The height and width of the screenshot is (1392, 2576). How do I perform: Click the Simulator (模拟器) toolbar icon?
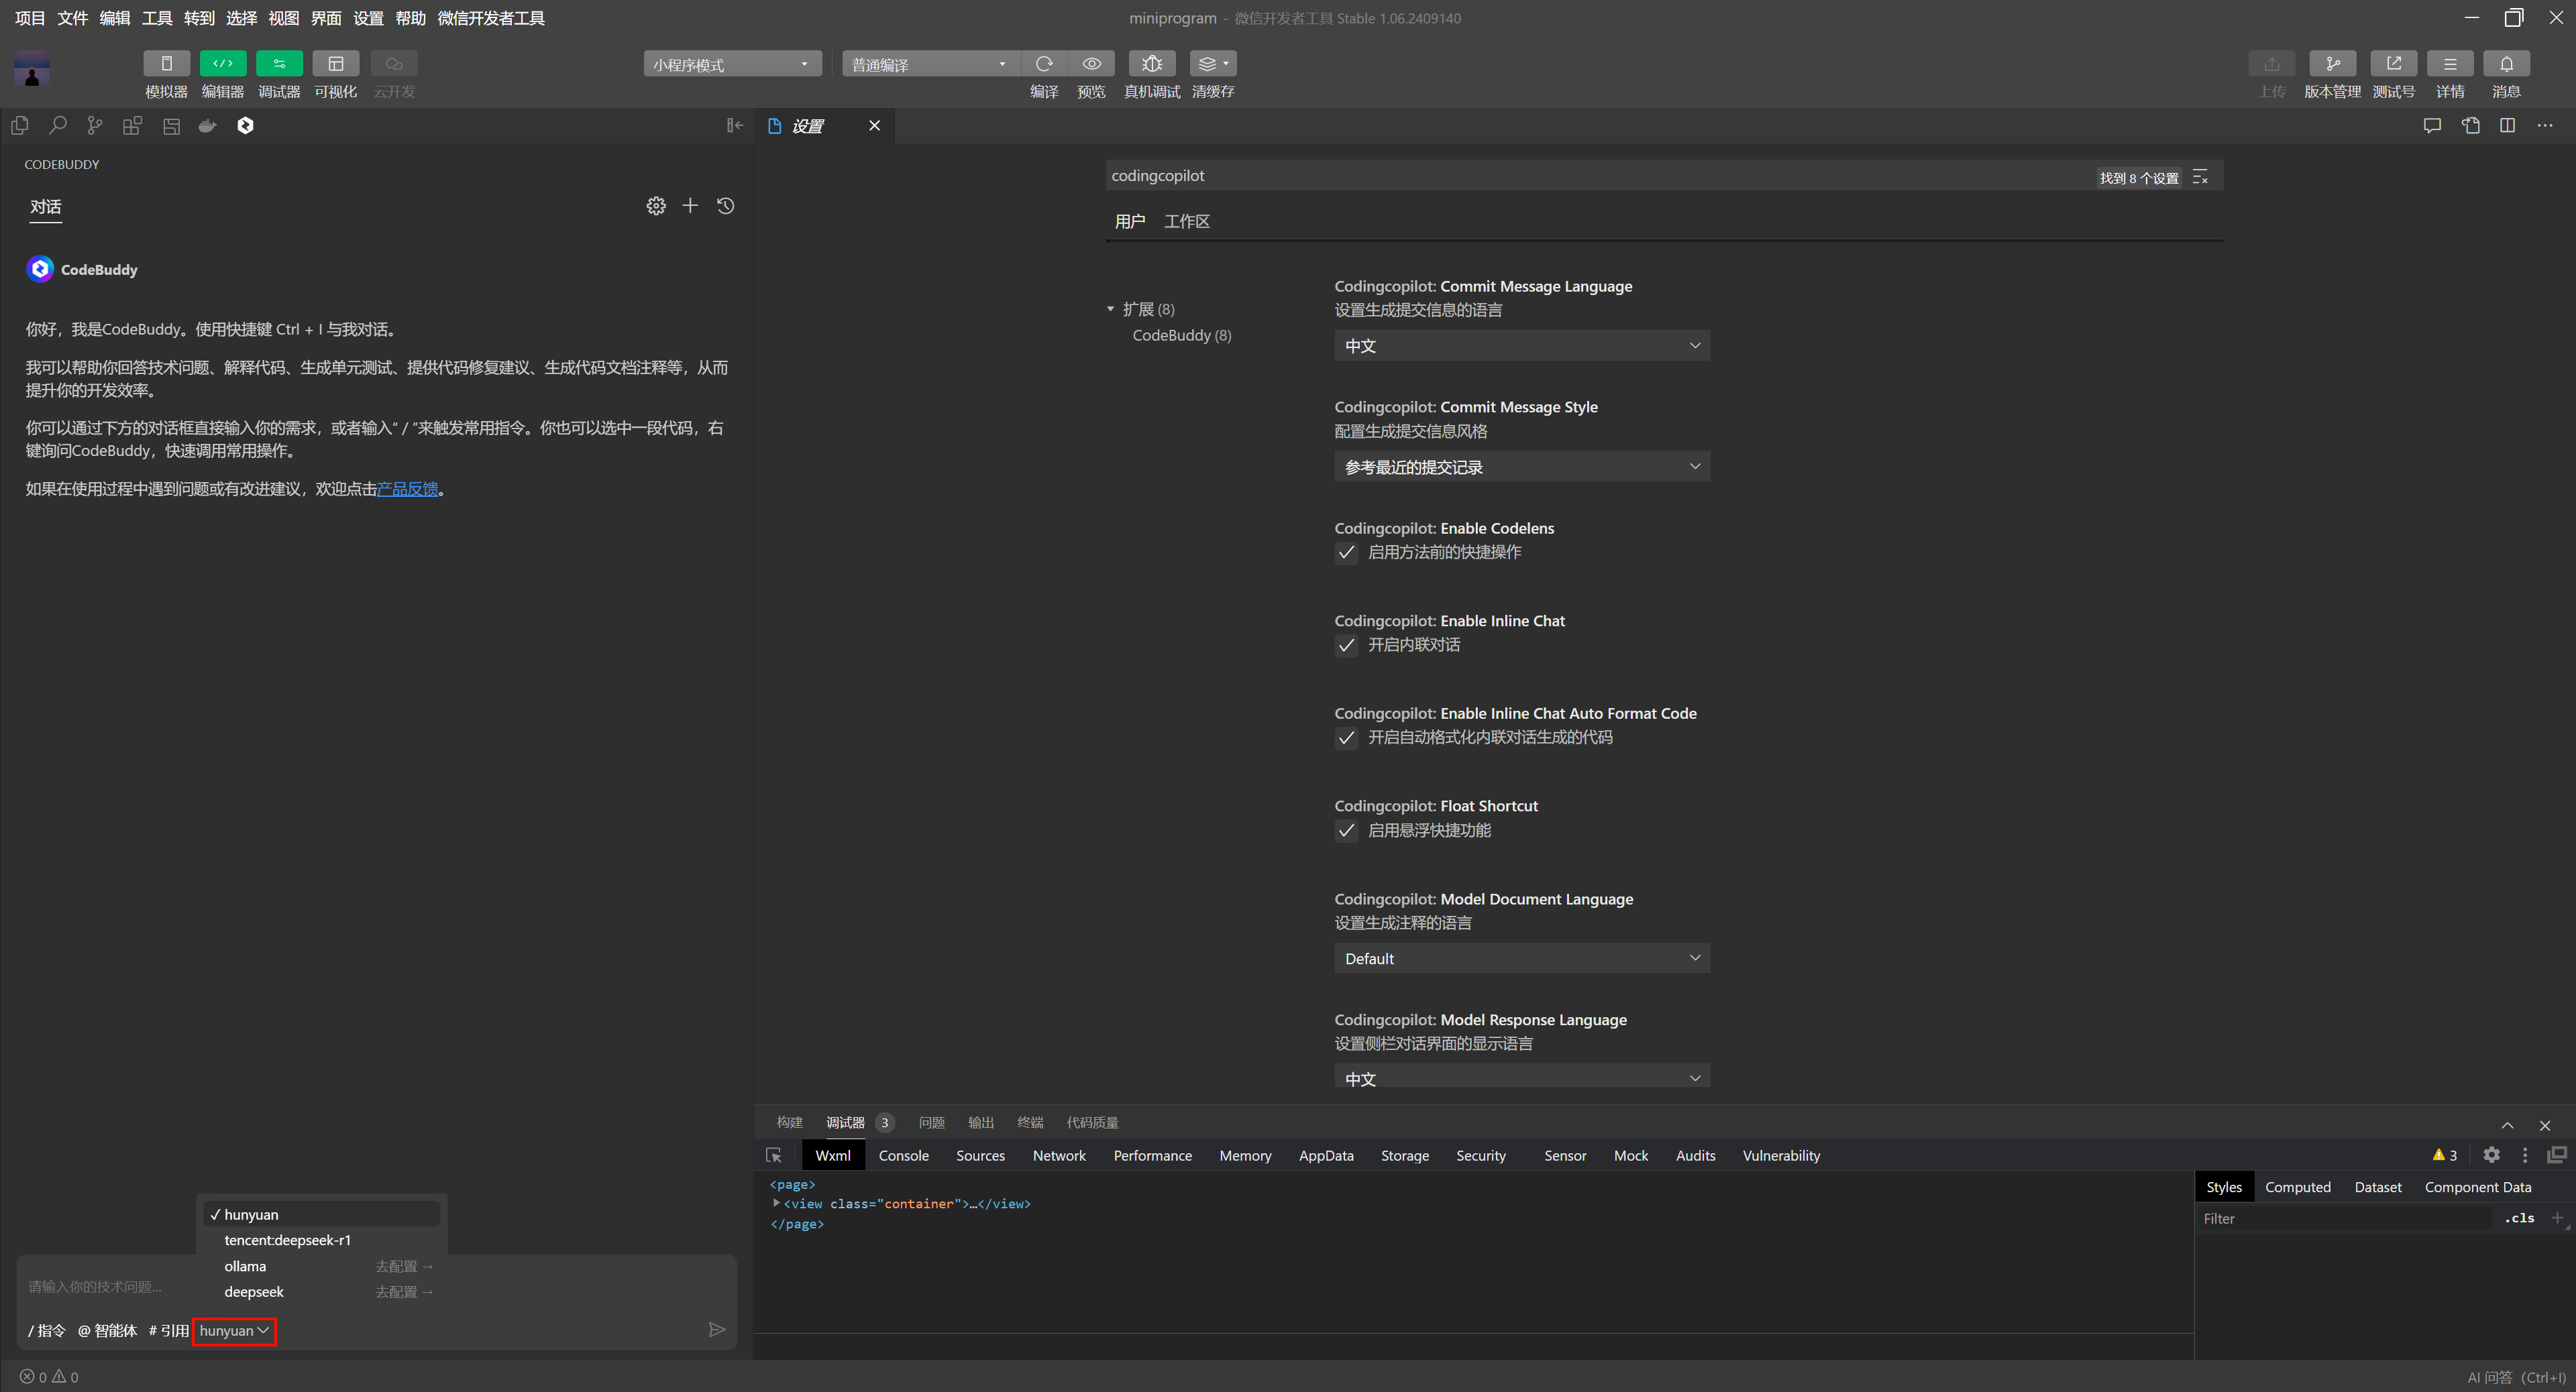point(166,64)
